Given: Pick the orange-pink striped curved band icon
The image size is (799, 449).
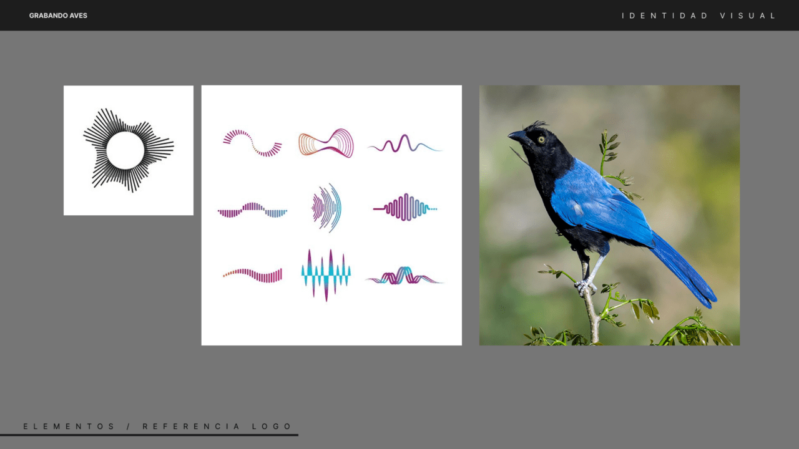Looking at the screenshot, I should pyautogui.click(x=253, y=274).
